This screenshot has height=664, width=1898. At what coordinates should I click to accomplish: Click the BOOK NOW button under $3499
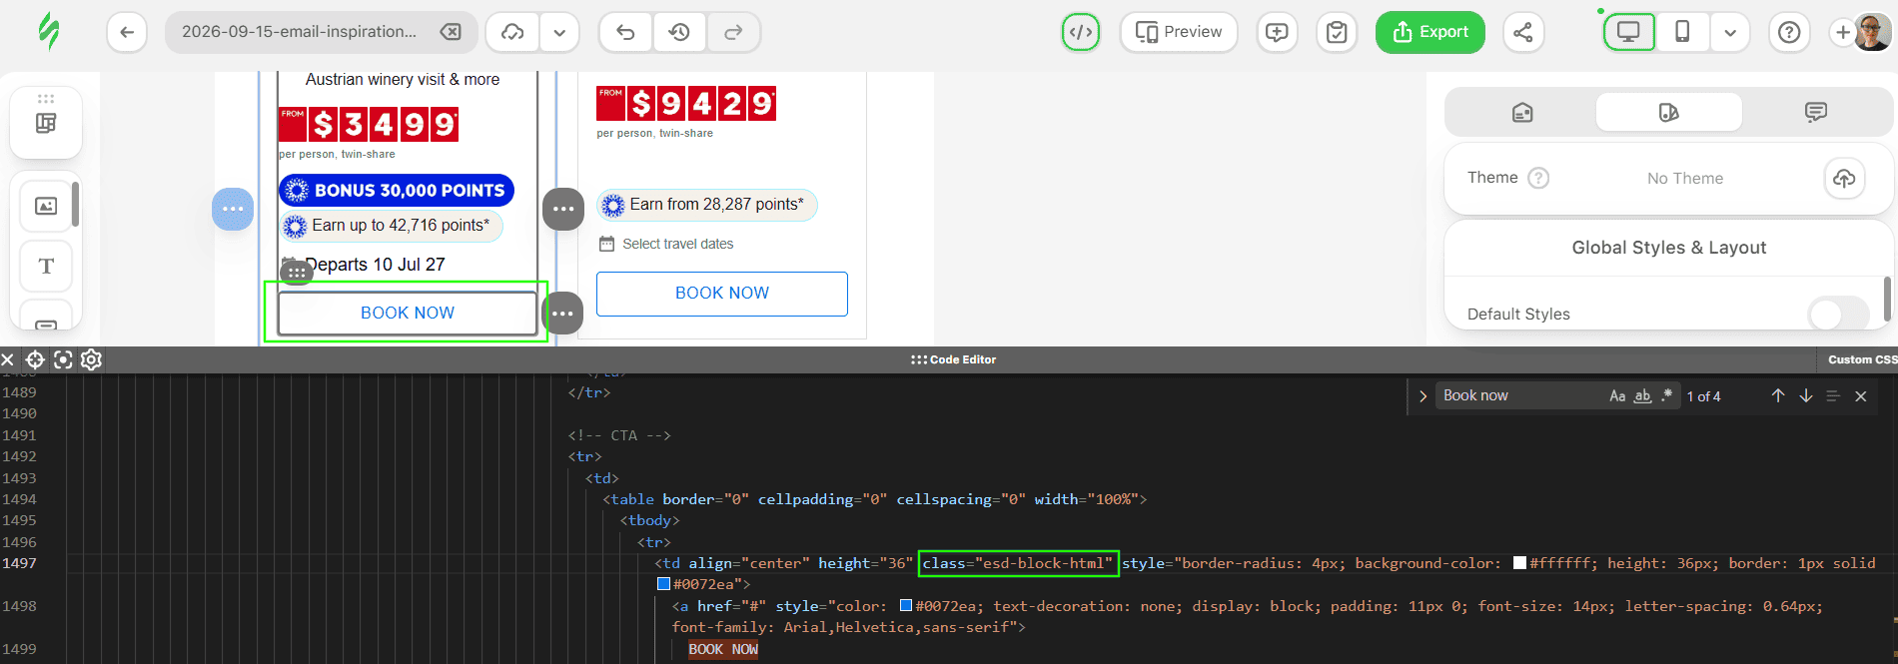click(408, 314)
